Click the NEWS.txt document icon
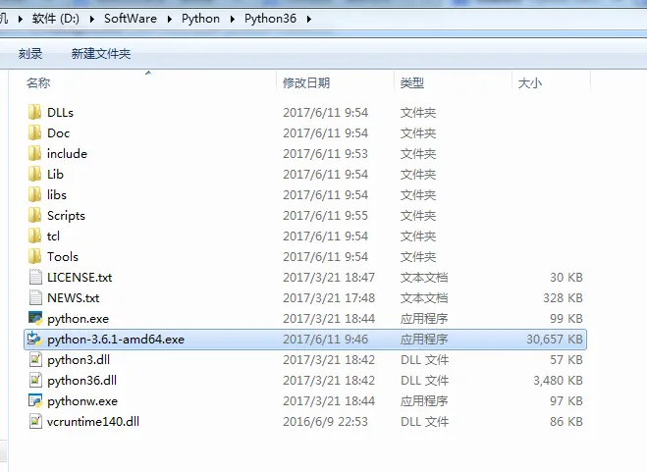Image resolution: width=647 pixels, height=472 pixels. pos(35,298)
